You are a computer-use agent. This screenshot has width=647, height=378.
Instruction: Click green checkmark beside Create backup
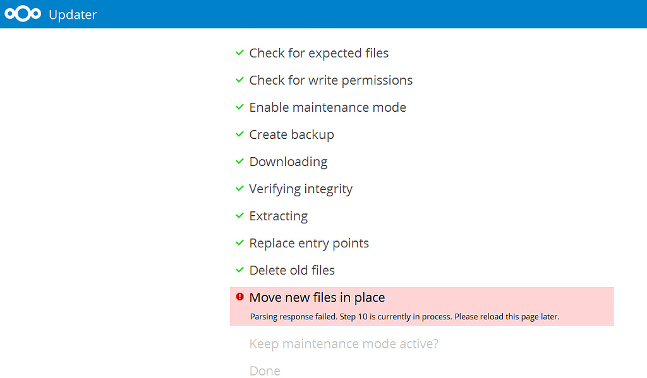point(239,134)
